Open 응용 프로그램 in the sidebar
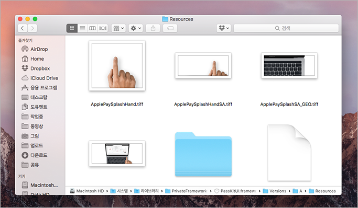 (x=39, y=88)
